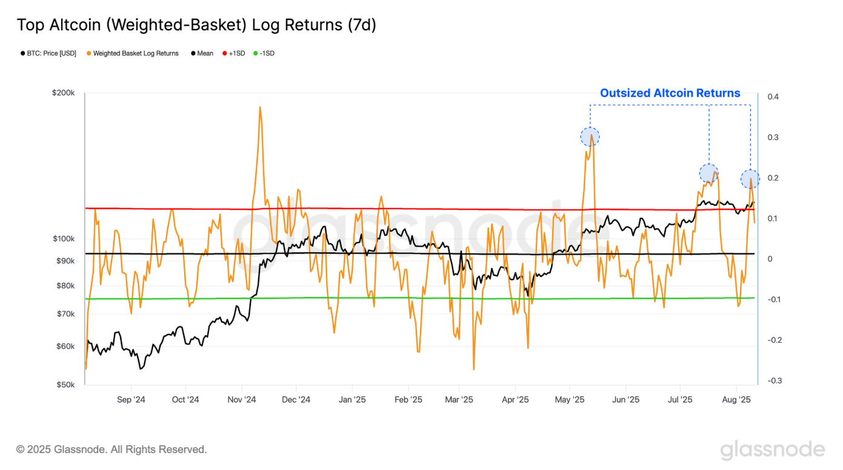Click the red +1SD legend dot
Image resolution: width=843 pixels, height=470 pixels.
click(225, 53)
